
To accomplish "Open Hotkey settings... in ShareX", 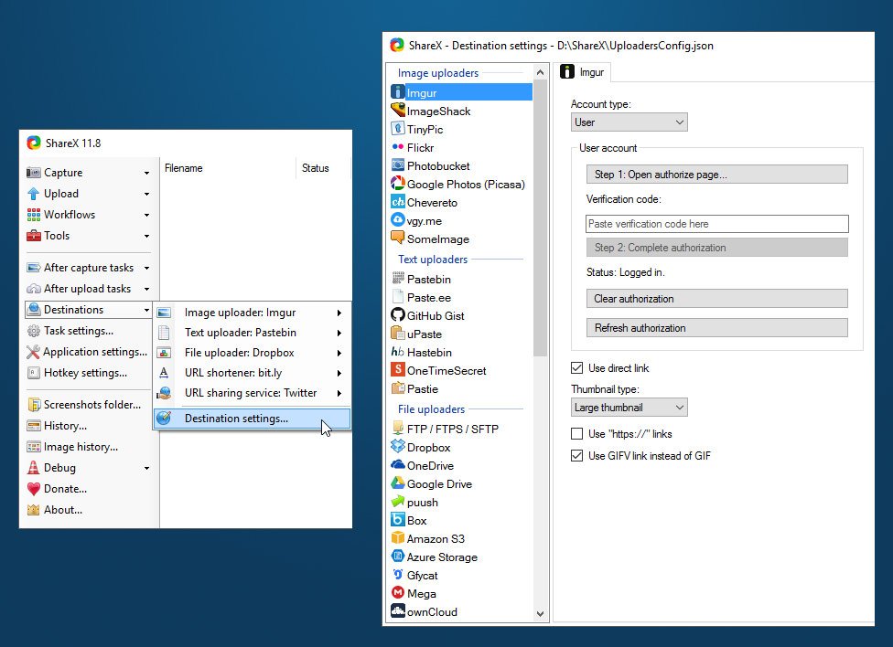I will pyautogui.click(x=89, y=373).
